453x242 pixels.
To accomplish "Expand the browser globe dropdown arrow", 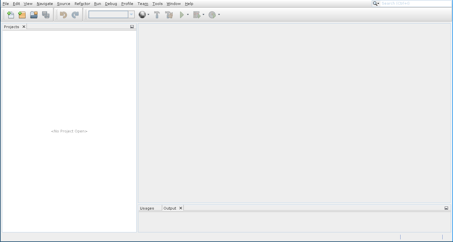I will click(148, 15).
